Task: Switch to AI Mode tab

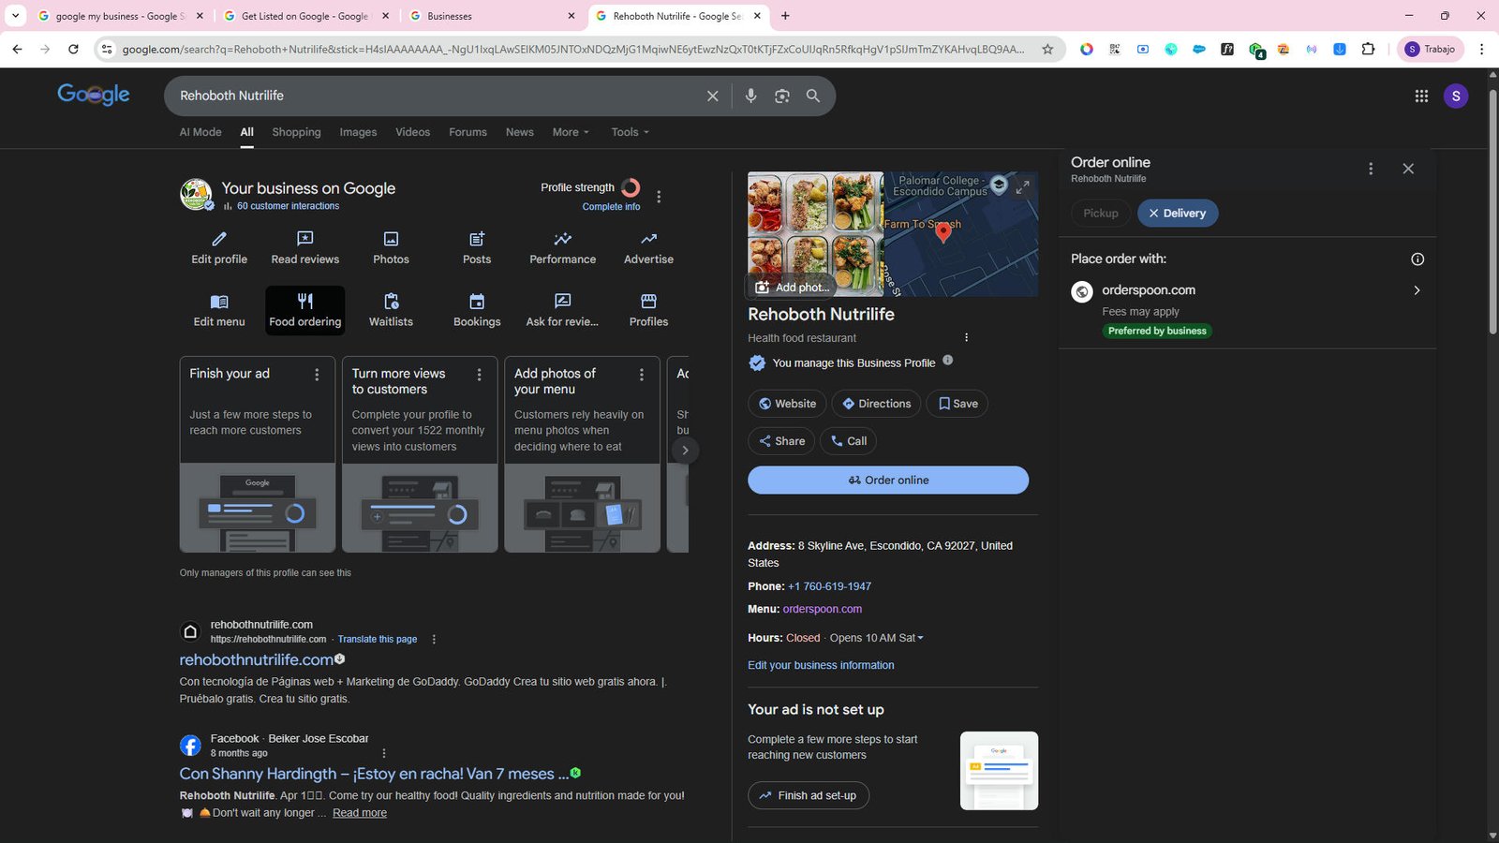Action: 200,132
